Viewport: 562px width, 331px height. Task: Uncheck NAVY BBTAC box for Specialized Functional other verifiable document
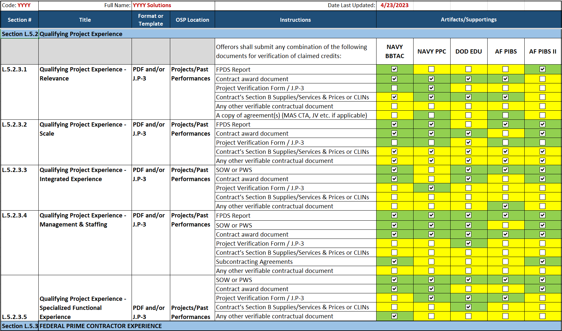coord(394,316)
